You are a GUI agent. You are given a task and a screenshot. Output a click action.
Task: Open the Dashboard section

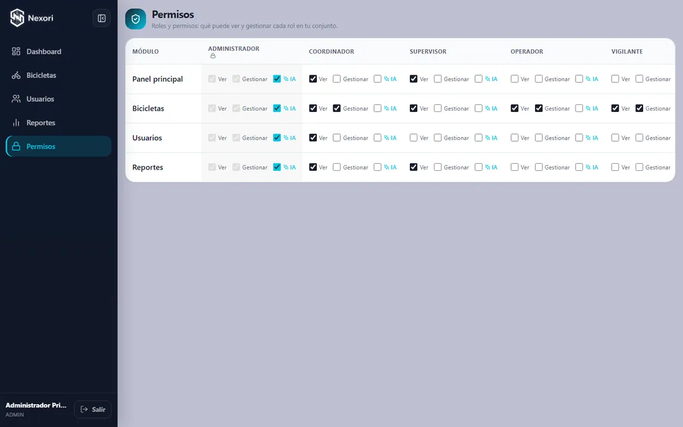58,51
